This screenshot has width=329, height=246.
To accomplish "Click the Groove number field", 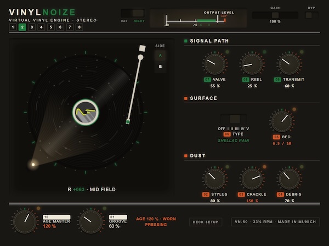I will [118, 217].
